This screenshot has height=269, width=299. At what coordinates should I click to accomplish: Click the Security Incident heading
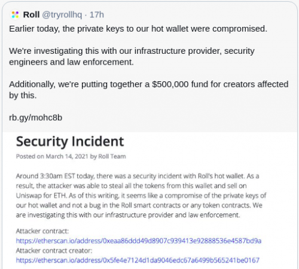tap(70, 142)
